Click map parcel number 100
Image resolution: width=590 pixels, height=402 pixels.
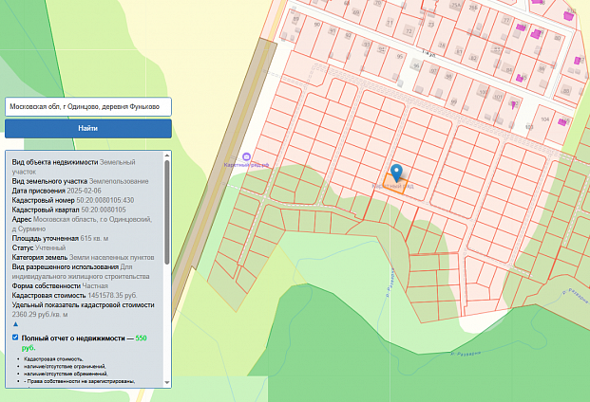pyautogui.click(x=483, y=92)
